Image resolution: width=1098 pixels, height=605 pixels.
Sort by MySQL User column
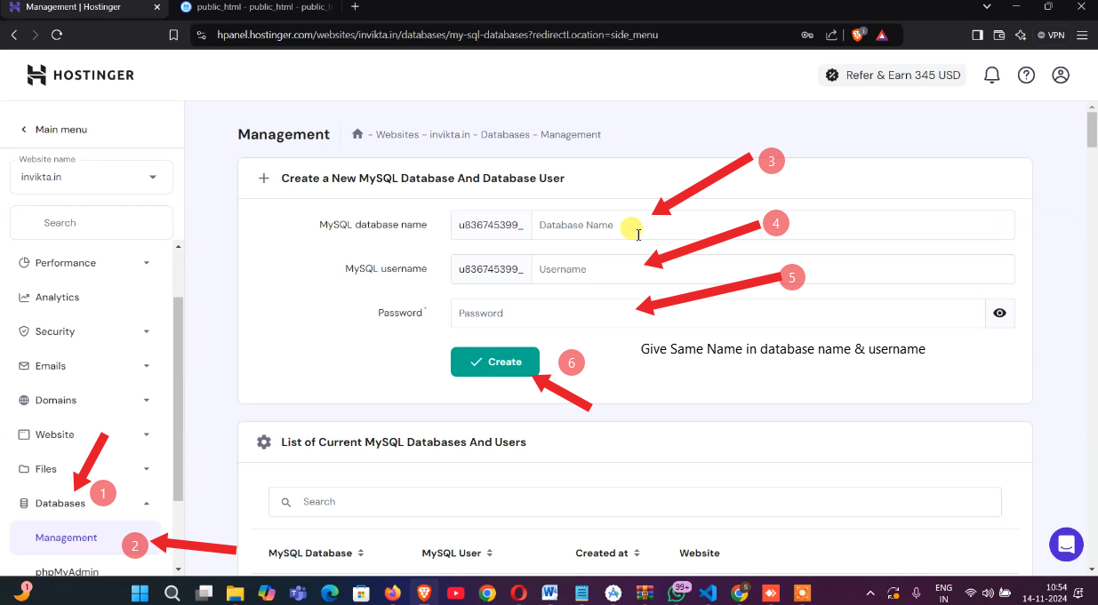pos(456,553)
